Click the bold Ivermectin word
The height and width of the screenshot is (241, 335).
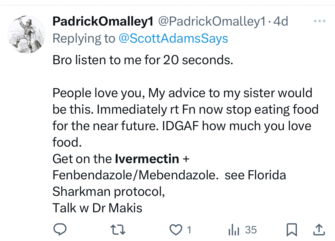[147, 159]
